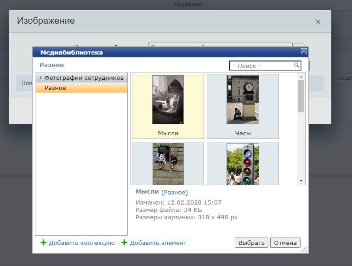Viewport: 352px width, 266px height.
Task: Click the gallery scrollbar thumb
Action: point(301,96)
